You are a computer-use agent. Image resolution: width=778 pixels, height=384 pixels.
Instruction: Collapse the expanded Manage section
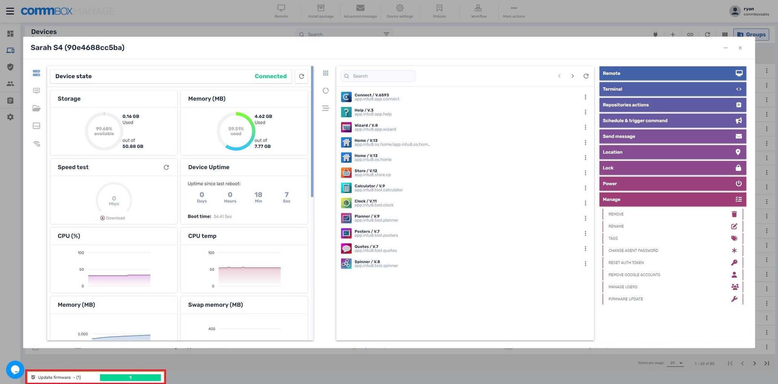click(x=672, y=199)
